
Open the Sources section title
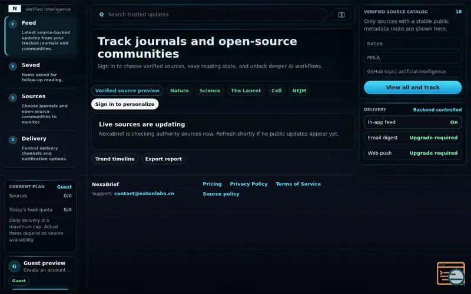click(x=34, y=96)
